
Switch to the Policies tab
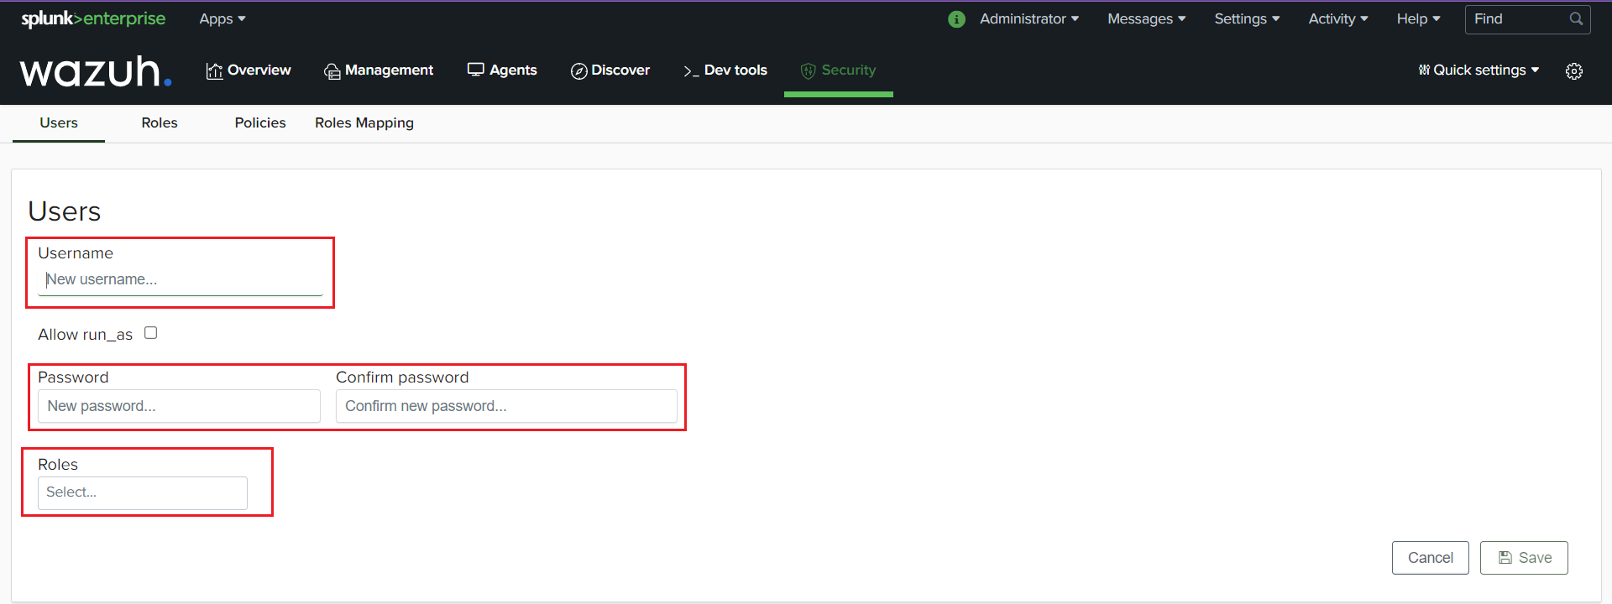(x=260, y=122)
